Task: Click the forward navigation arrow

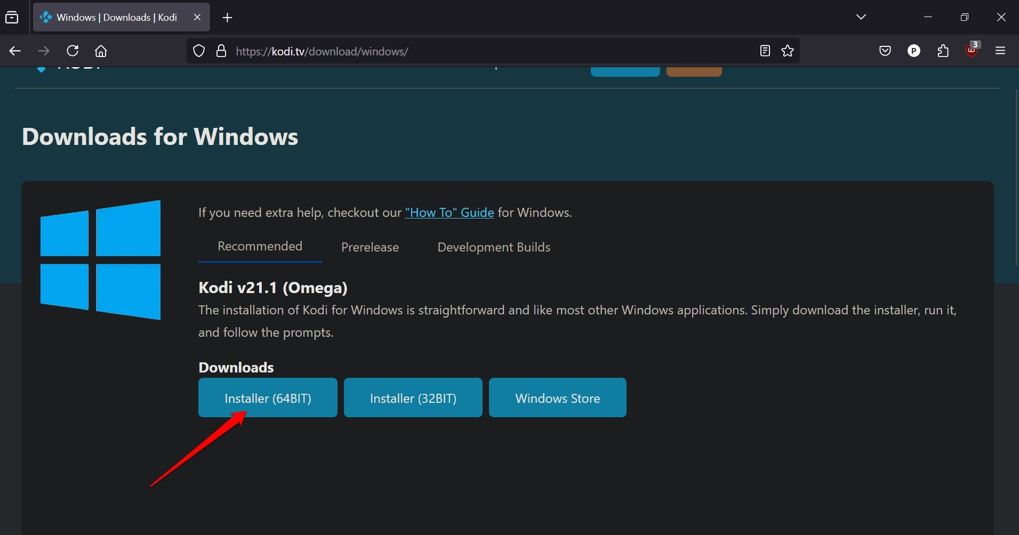Action: pyautogui.click(x=44, y=51)
